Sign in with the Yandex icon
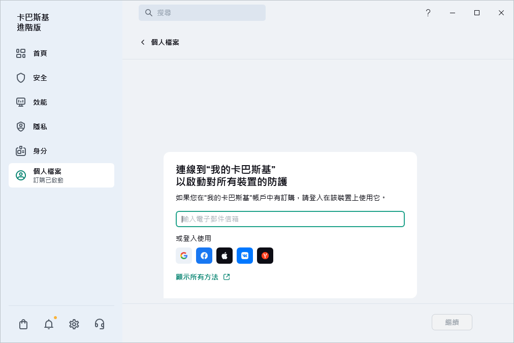This screenshot has height=343, width=514. point(265,256)
